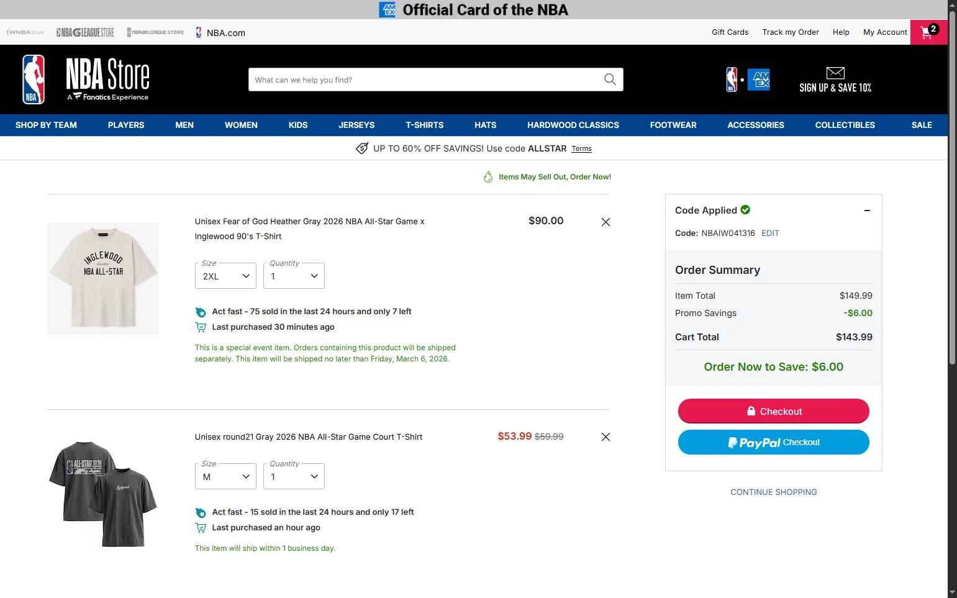Image resolution: width=957 pixels, height=598 pixels.
Task: Open the T-Shirts menu
Action: [x=425, y=125]
